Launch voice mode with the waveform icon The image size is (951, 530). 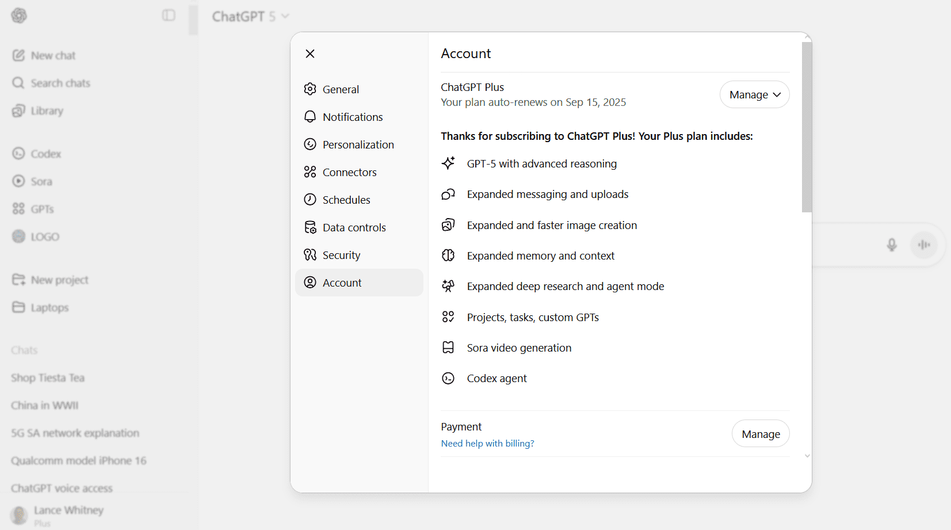point(924,245)
